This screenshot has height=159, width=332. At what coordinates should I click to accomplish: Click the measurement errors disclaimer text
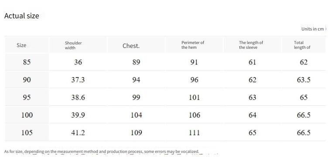[102, 152]
